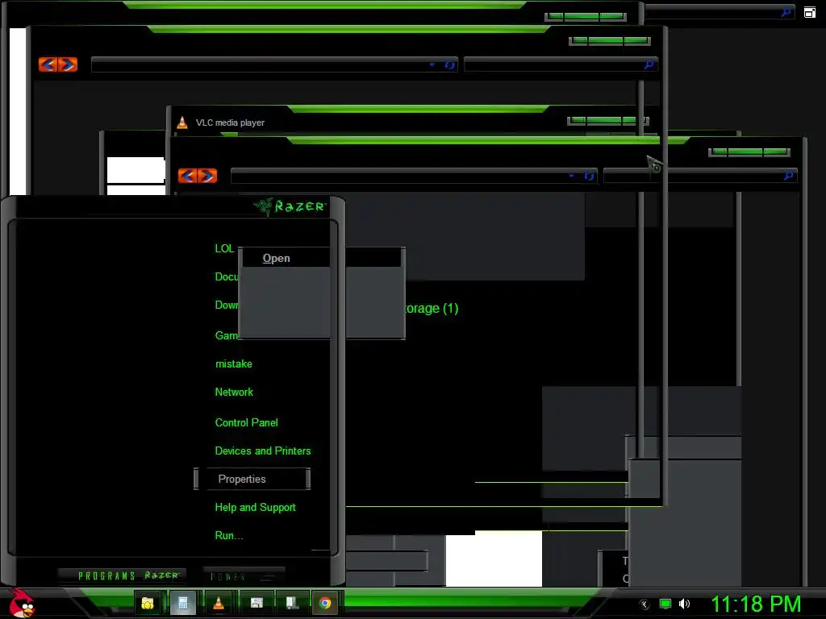Launch Google Chrome from the taskbar
Screen dimensions: 826x619
[325, 603]
